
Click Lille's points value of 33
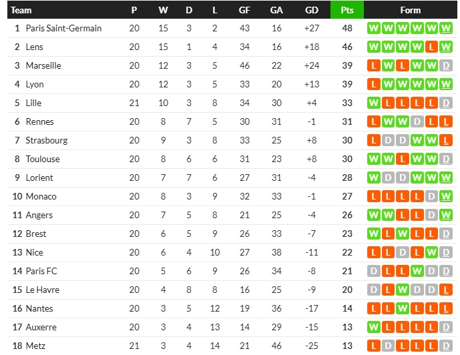point(347,103)
